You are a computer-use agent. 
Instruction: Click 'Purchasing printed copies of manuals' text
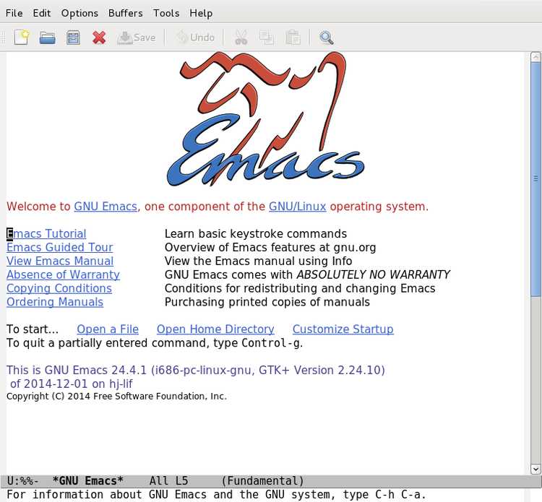click(267, 302)
